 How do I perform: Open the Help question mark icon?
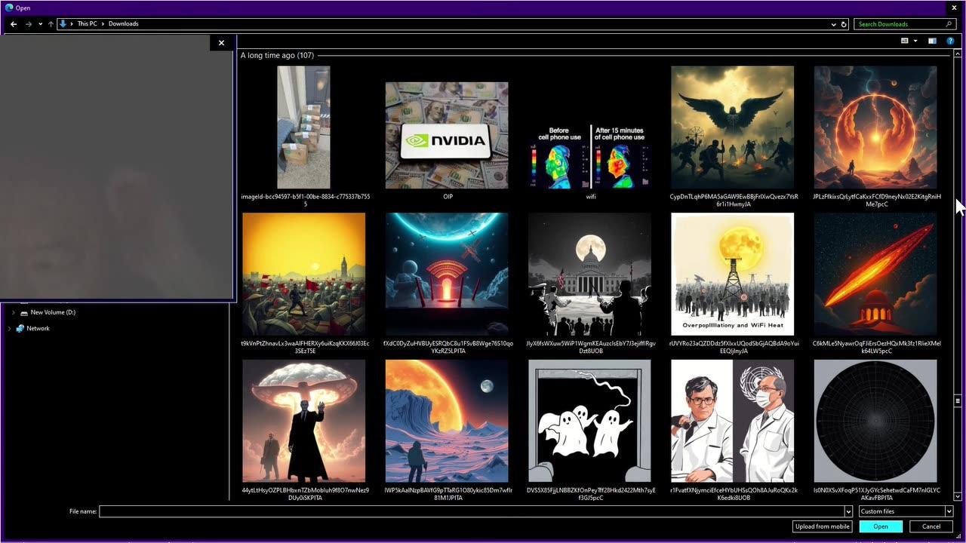click(x=950, y=41)
